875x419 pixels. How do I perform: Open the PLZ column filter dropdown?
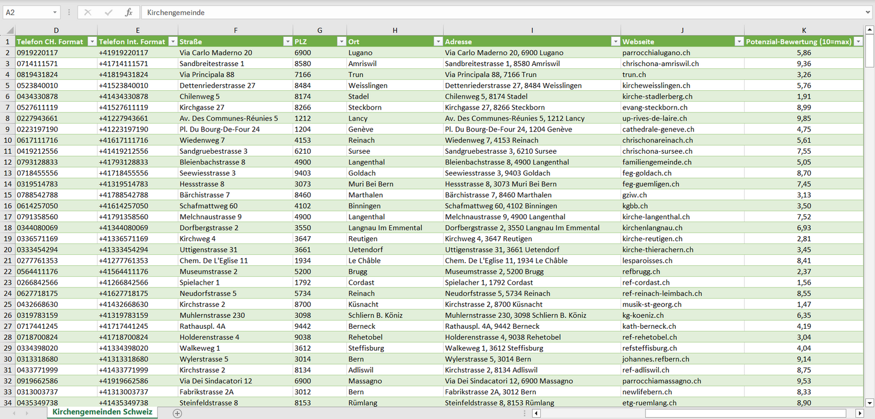click(340, 42)
